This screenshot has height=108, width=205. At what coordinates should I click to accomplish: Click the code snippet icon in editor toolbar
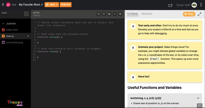[115, 14]
